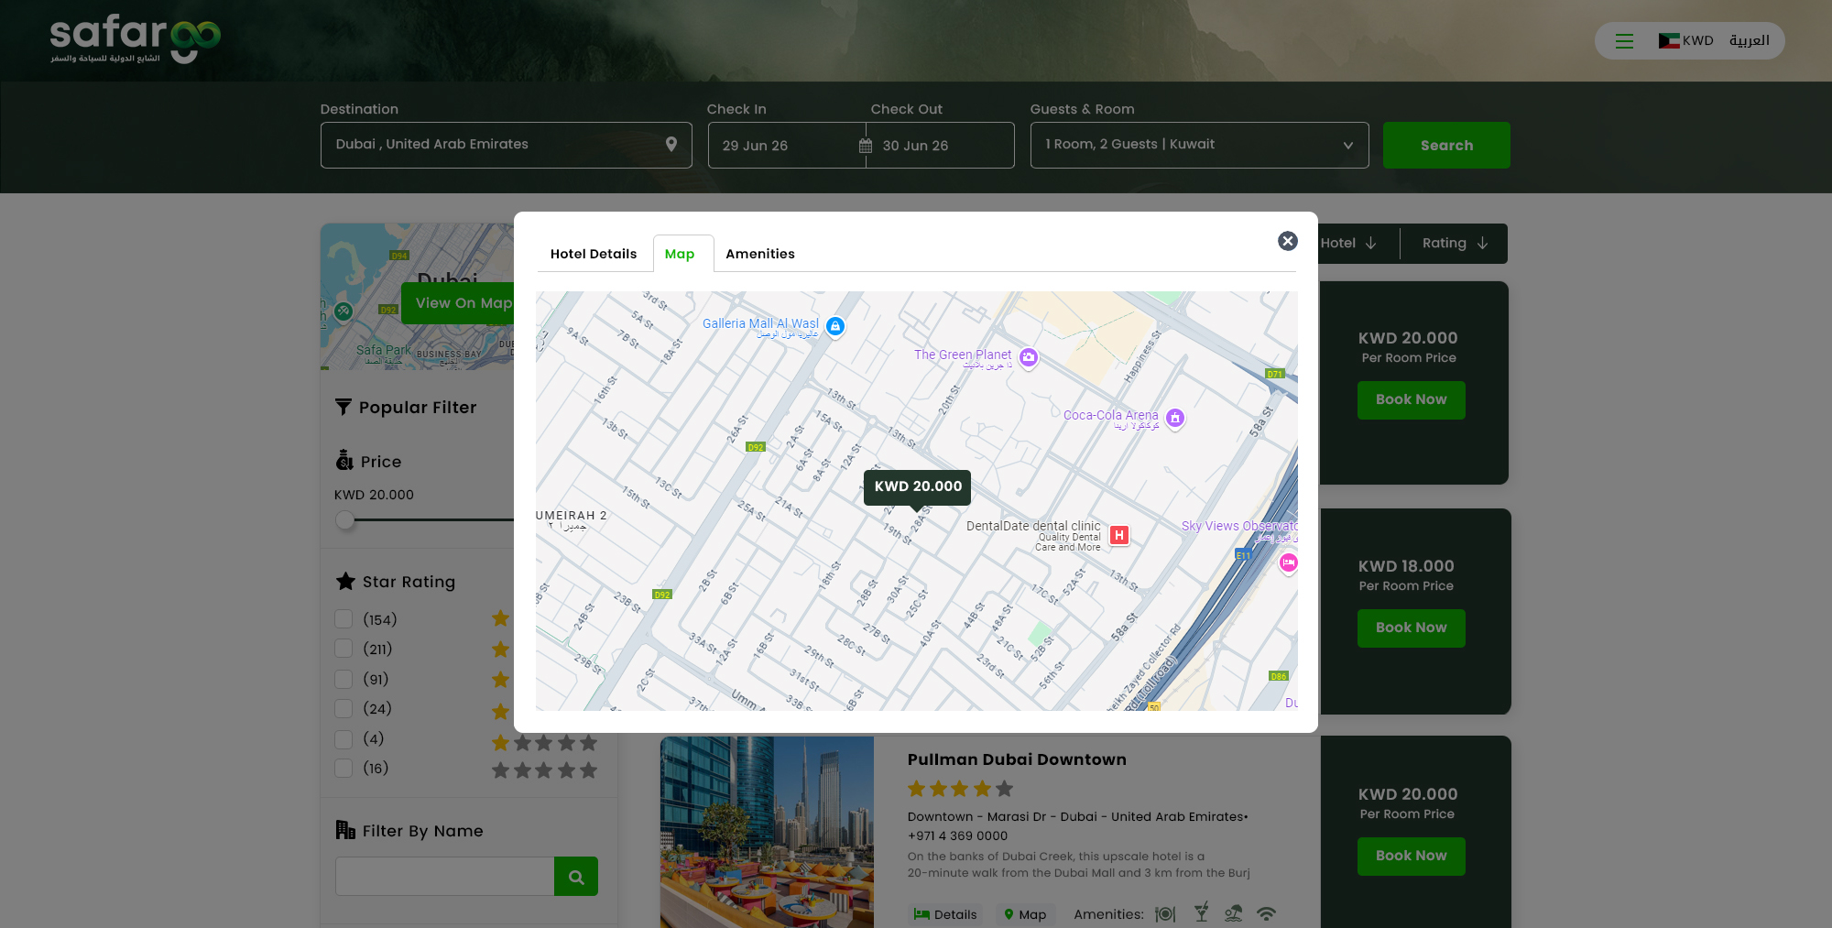Screen dimensions: 1832x928
Task: Close the hotel map popup
Action: point(1287,241)
